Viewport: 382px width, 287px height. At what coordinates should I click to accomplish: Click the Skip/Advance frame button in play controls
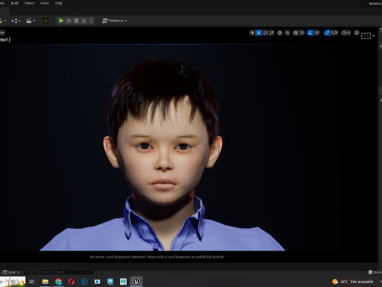69,21
